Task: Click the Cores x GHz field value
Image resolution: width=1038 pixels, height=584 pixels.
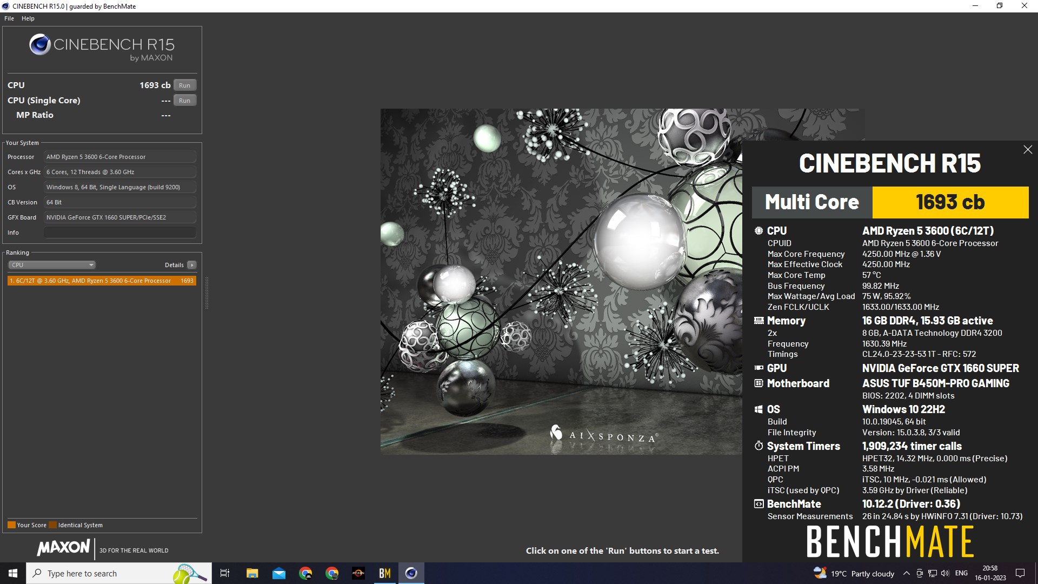Action: [x=119, y=172]
